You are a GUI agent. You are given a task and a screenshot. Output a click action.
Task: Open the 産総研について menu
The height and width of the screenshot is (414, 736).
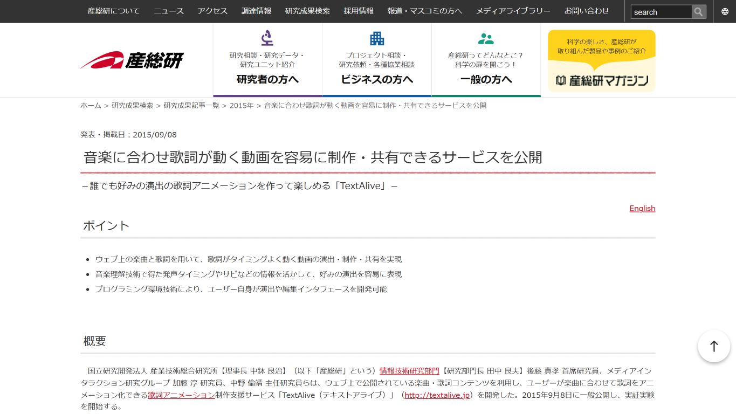click(113, 11)
